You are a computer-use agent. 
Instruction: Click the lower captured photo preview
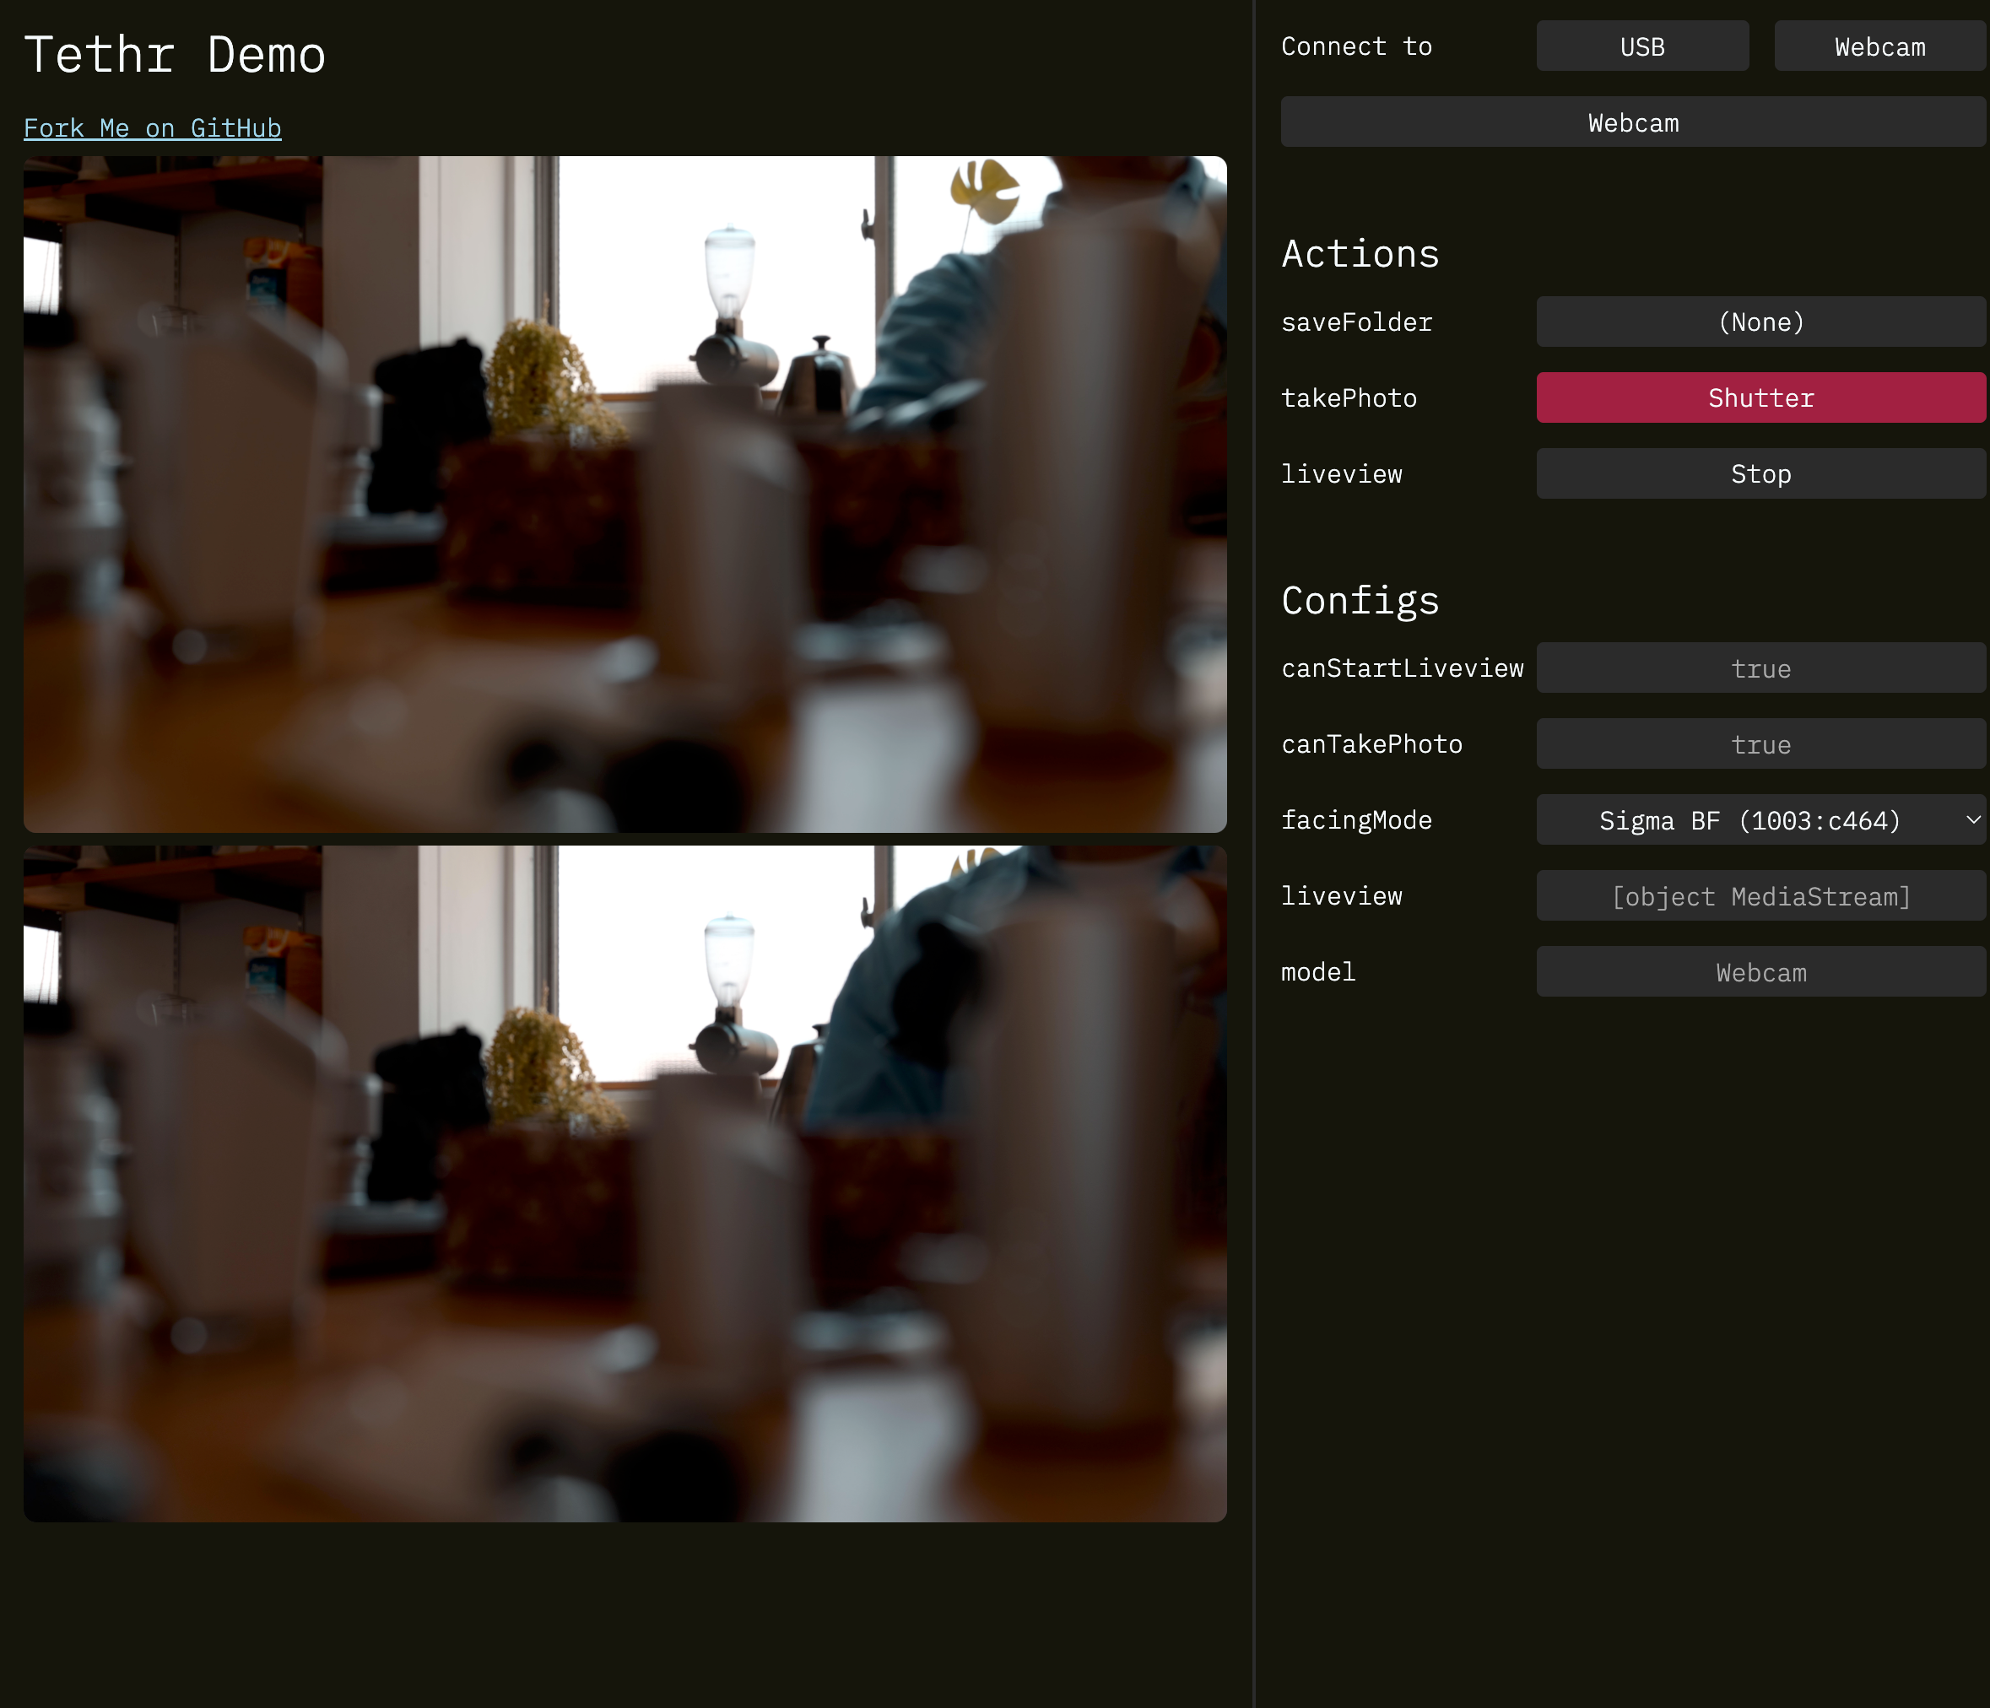tap(625, 1183)
